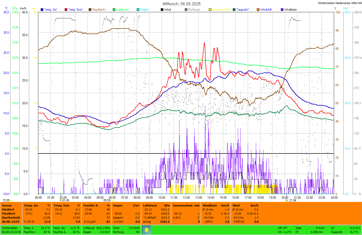The height and width of the screenshot is (235, 362).
Task: Click the black Wind legend square
Action: tap(162, 10)
